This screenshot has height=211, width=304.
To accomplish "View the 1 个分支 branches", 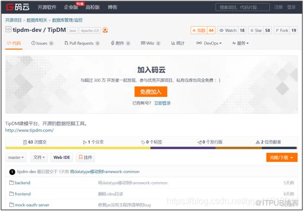I will click(93, 142).
